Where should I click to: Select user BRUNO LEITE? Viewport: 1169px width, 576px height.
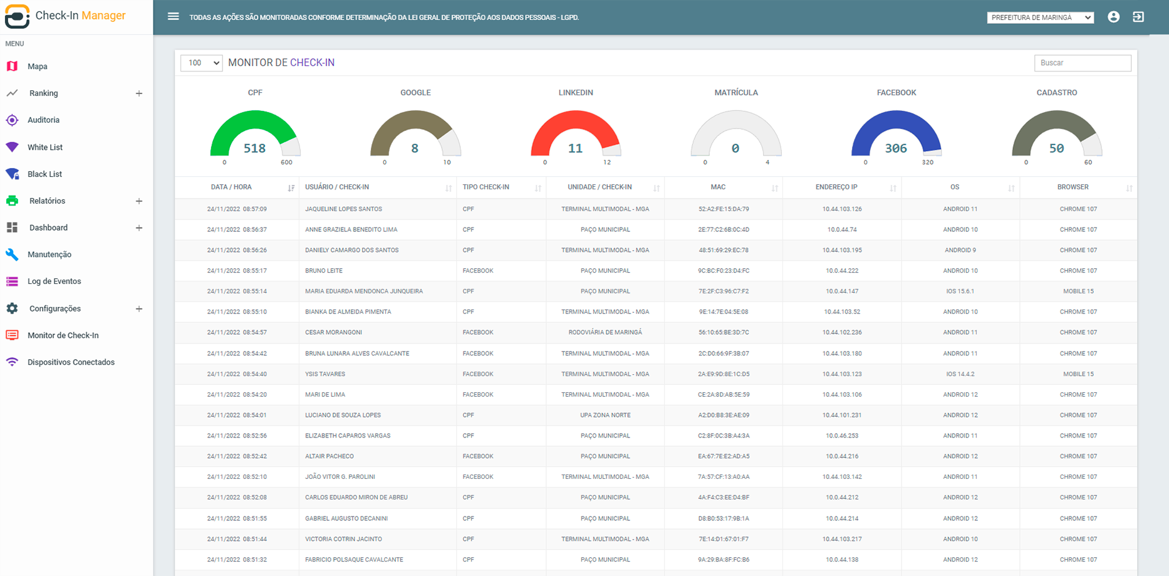pyautogui.click(x=324, y=271)
